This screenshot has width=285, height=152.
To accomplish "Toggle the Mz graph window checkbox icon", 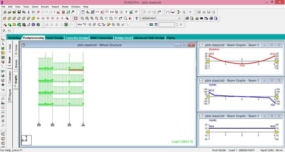I will point(201,45).
